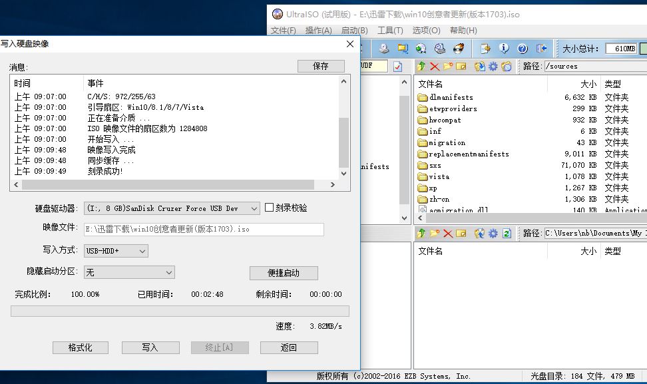Screen dimensions: 647x384
Task: Enable the 刻录校验 checkbox
Action: tap(269, 208)
